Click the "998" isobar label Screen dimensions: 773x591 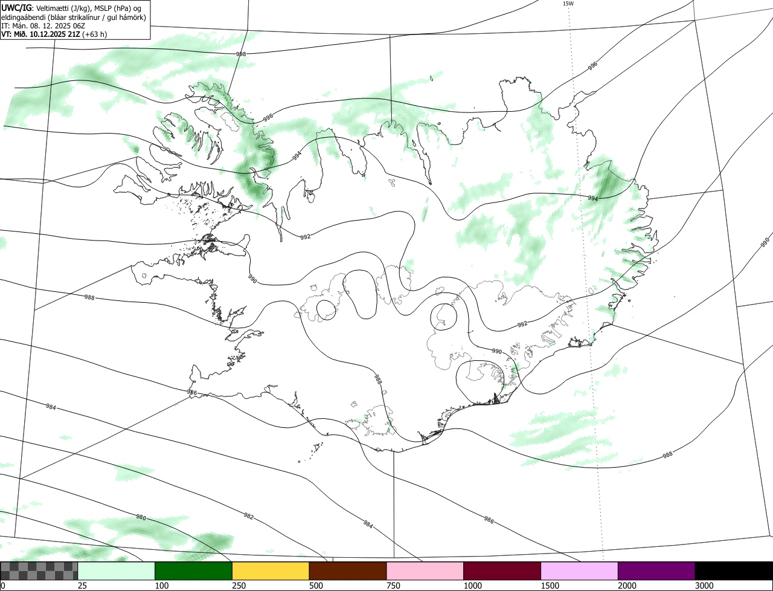pyautogui.click(x=241, y=54)
